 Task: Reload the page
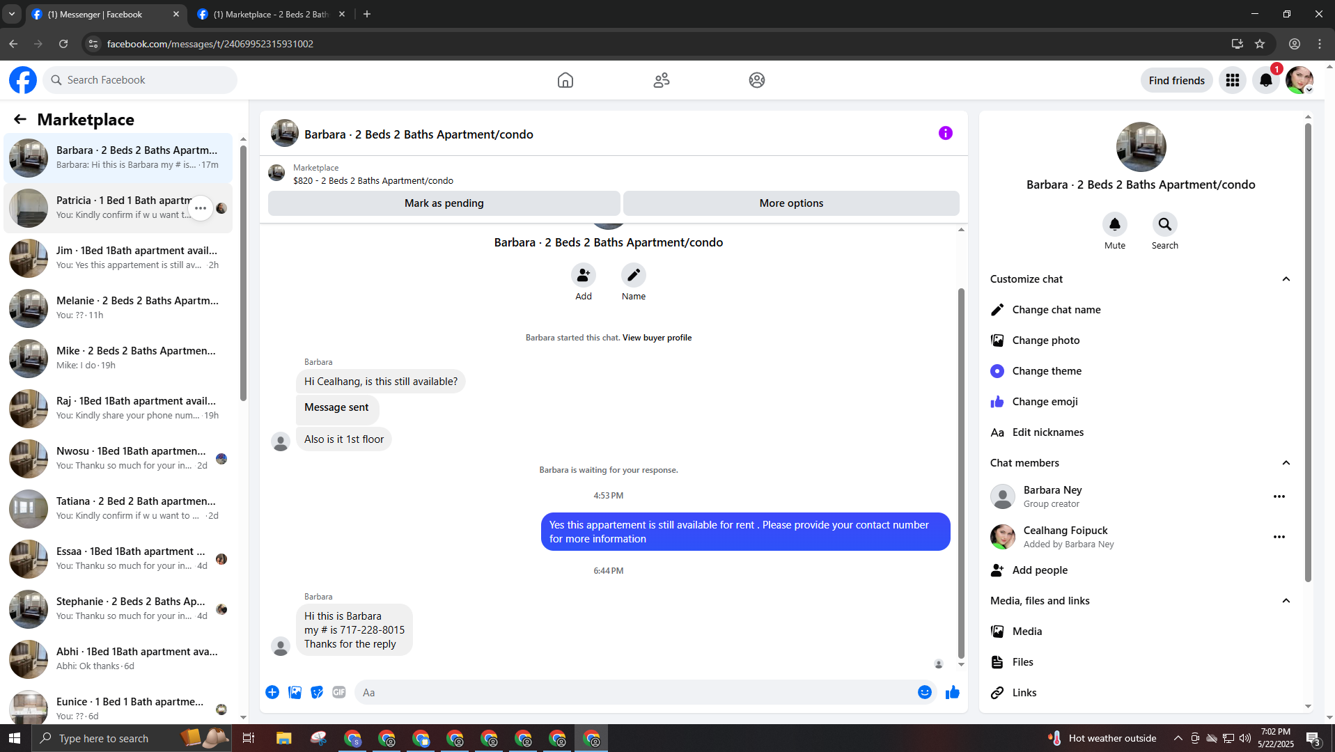[x=63, y=44]
